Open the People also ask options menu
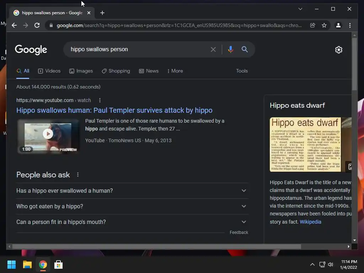Image resolution: width=364 pixels, height=273 pixels. point(78,175)
